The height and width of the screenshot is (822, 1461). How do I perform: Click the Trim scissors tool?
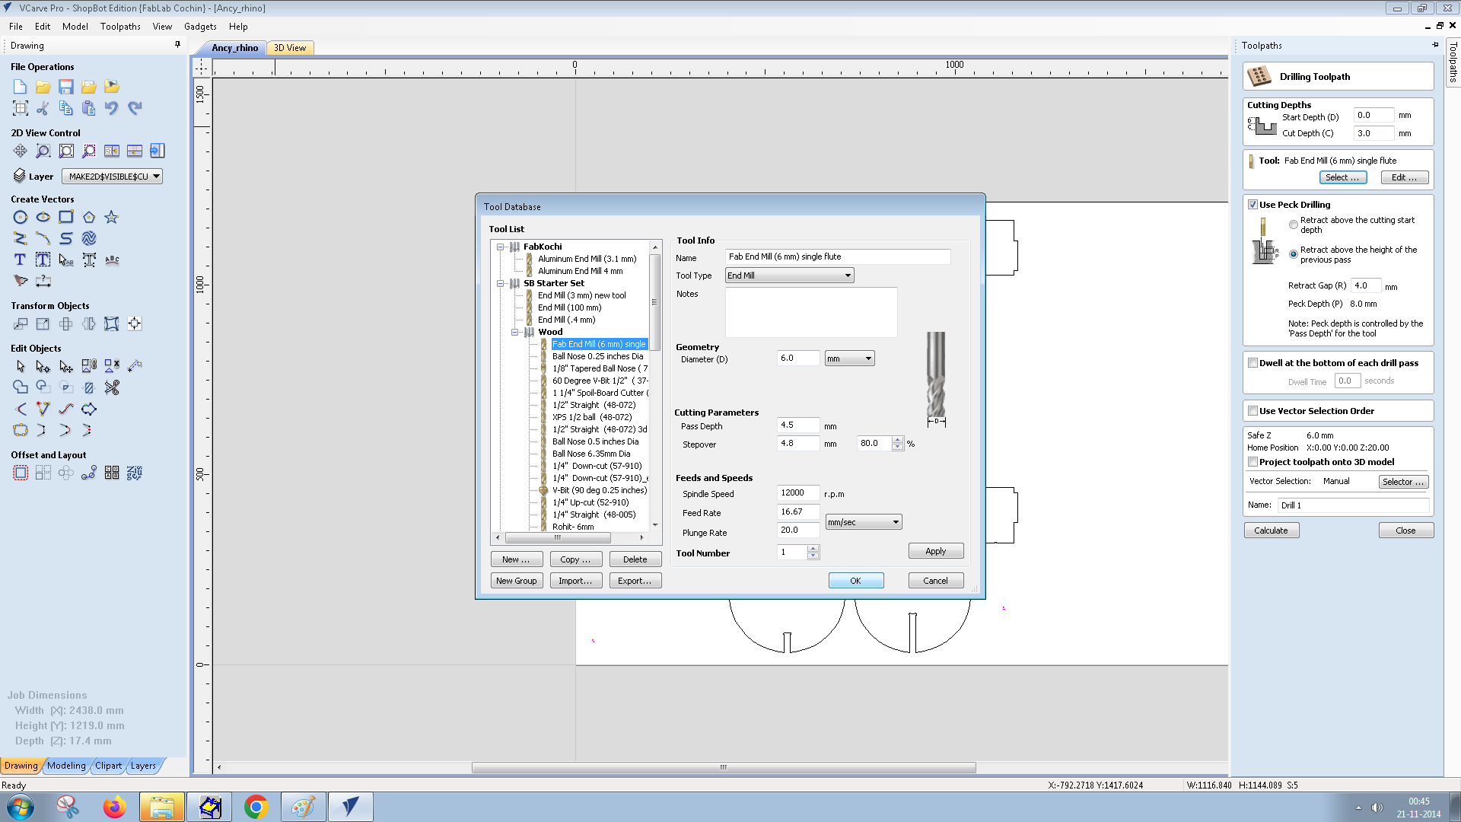(112, 387)
